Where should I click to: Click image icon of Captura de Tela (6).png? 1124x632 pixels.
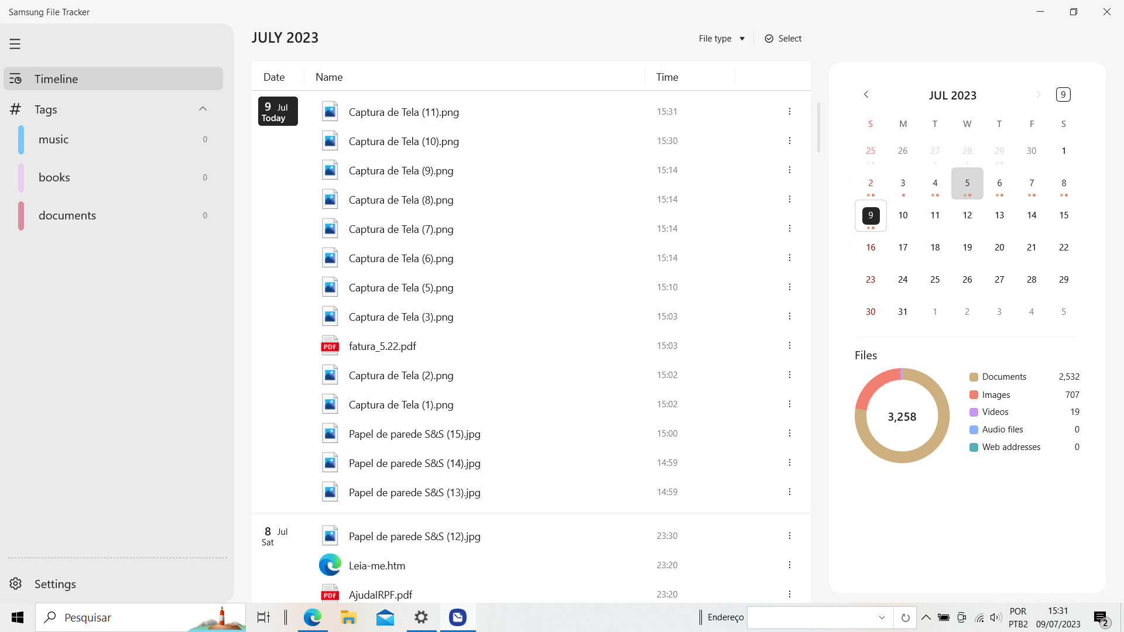click(x=330, y=257)
